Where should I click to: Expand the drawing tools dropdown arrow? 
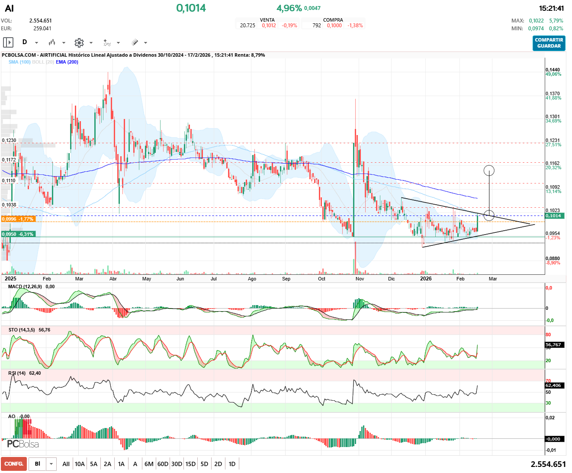145,43
